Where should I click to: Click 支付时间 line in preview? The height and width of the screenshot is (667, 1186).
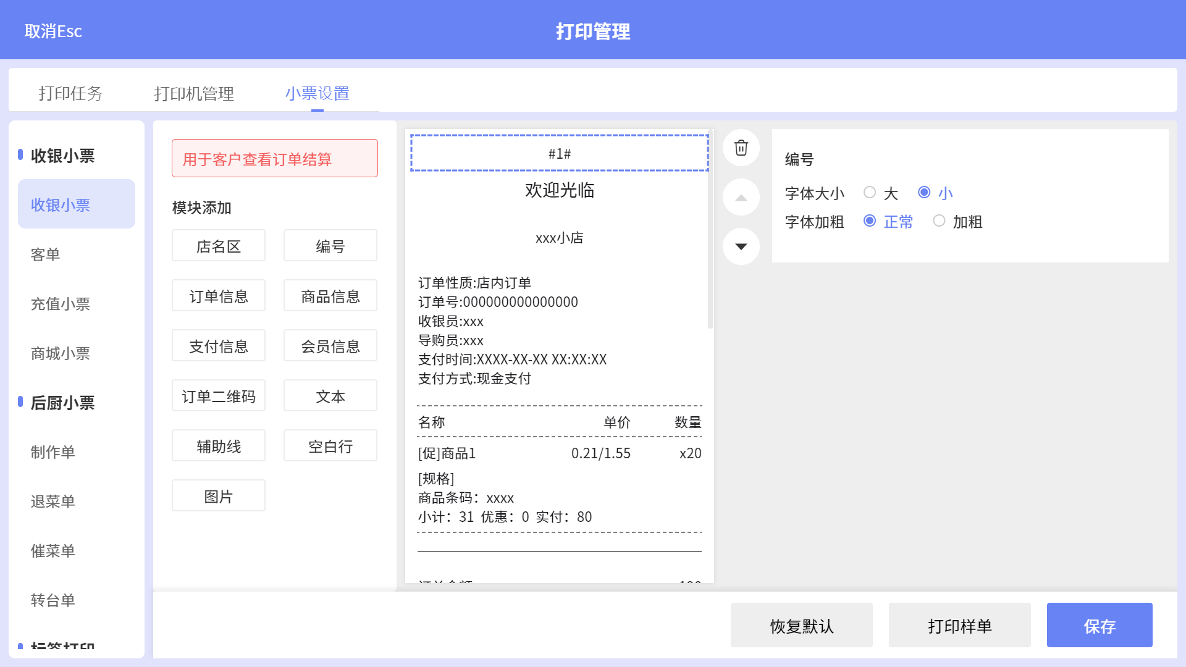tap(513, 359)
